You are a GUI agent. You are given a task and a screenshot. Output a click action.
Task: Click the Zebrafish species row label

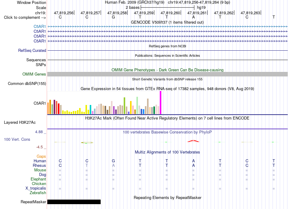[38, 193]
